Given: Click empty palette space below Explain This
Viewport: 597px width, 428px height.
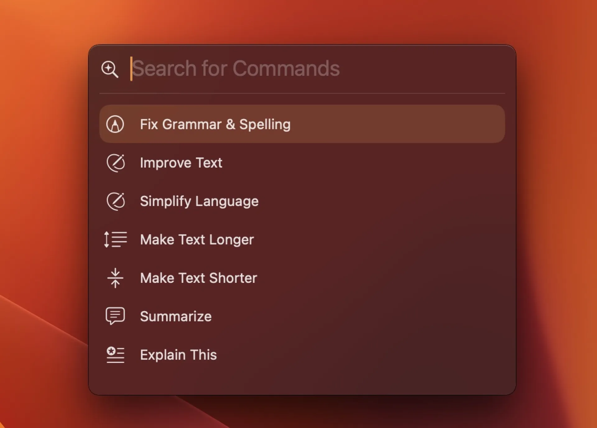Looking at the screenshot, I should point(302,381).
